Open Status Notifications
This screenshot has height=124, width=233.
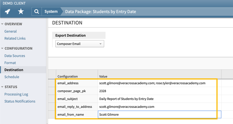(20, 101)
